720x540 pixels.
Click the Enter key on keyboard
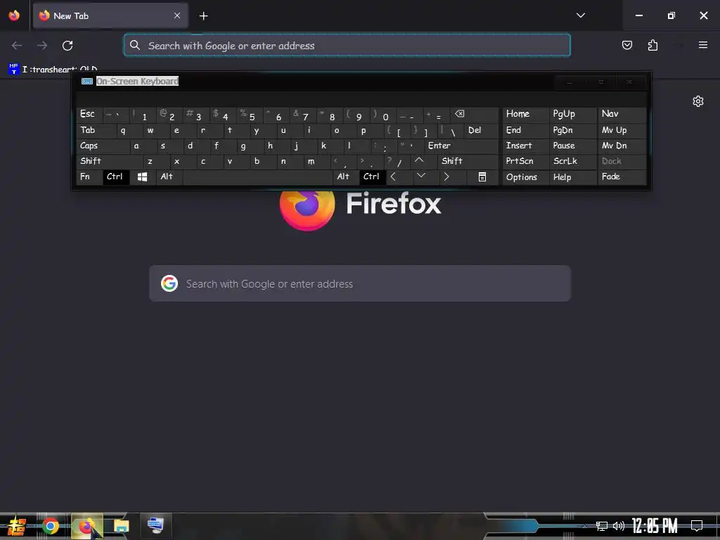(461, 146)
